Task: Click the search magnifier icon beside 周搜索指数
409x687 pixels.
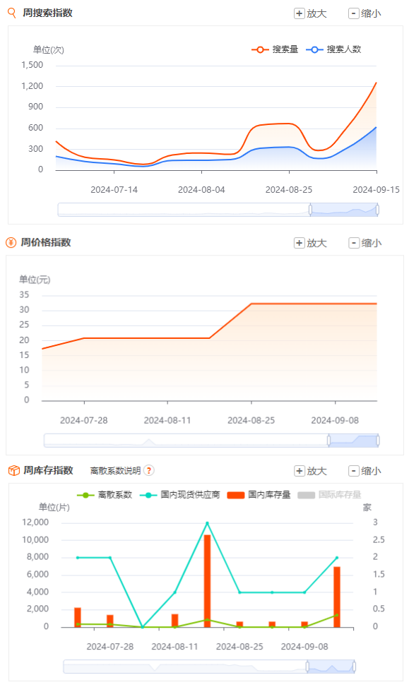Action: (12, 13)
